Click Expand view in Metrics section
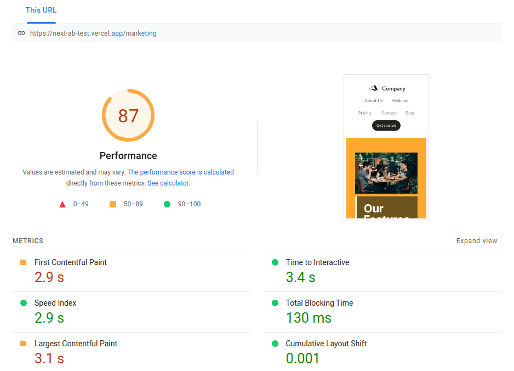The width and height of the screenshot is (514, 371). click(477, 241)
